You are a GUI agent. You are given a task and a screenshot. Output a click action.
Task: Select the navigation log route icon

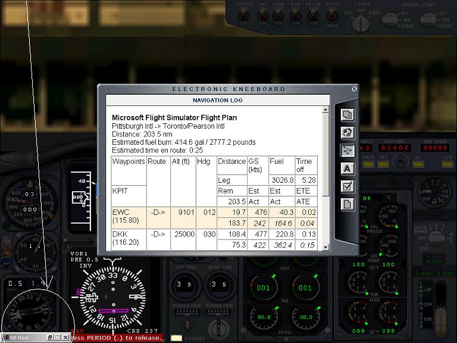[x=348, y=151]
